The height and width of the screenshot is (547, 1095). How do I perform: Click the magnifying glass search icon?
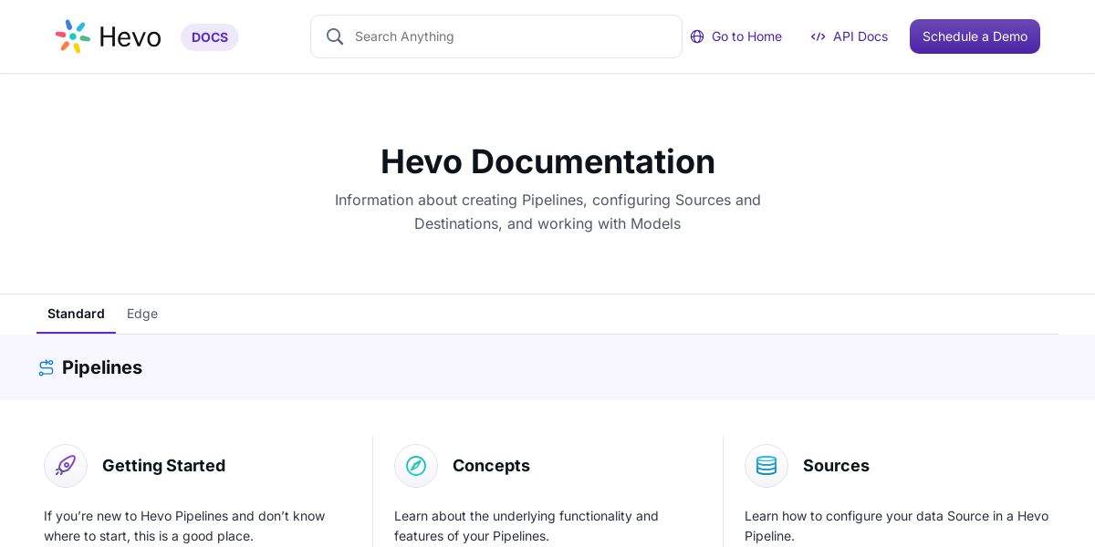335,36
